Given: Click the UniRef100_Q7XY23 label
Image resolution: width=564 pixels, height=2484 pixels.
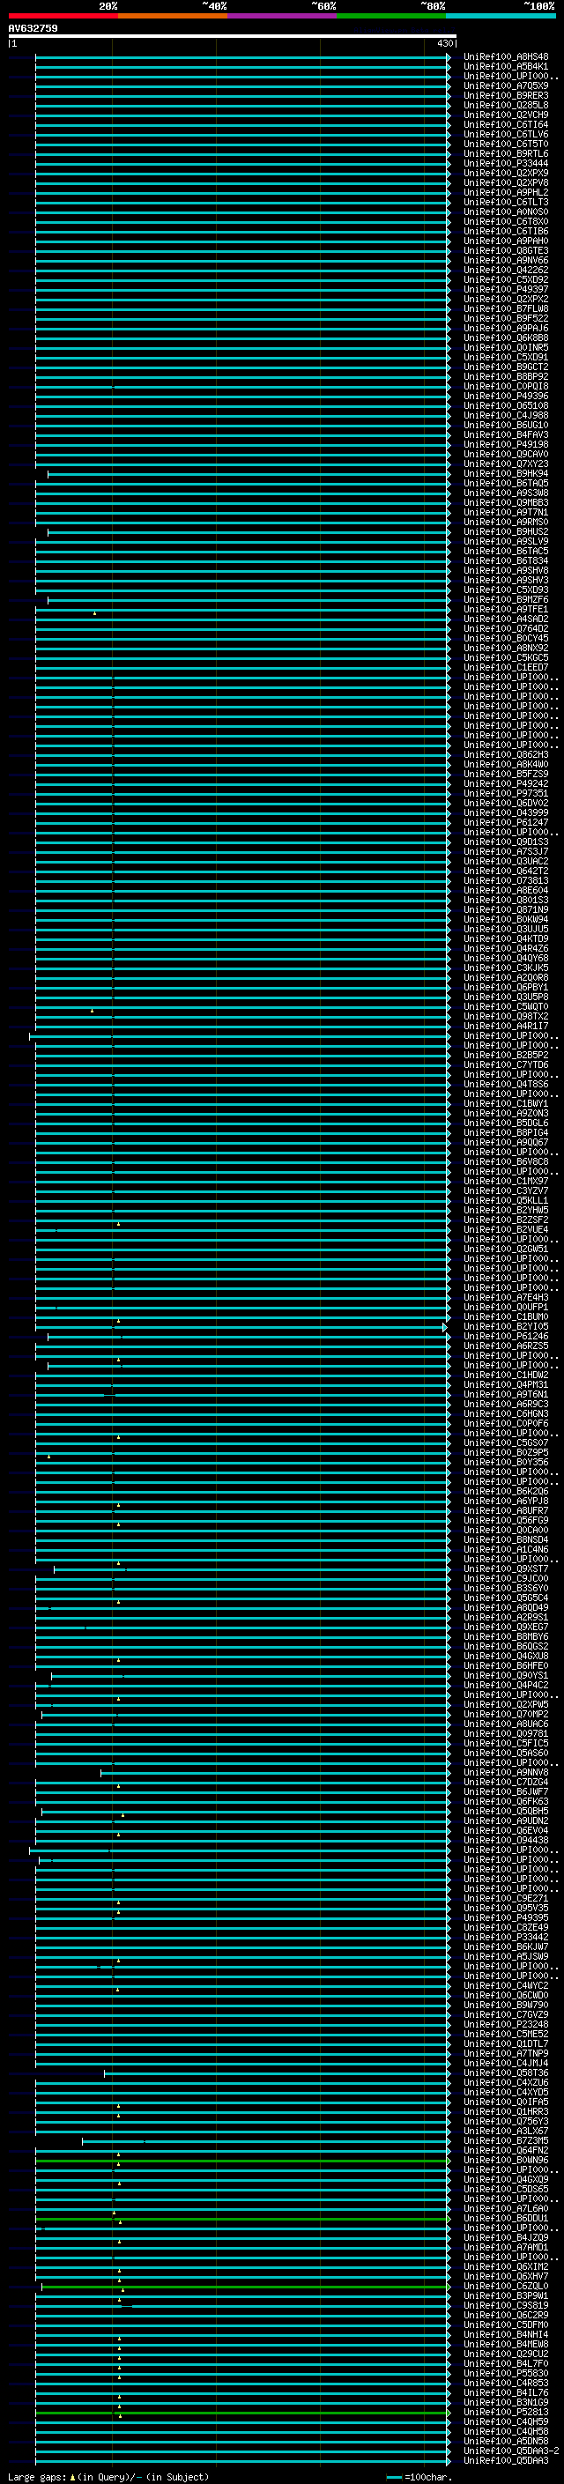Looking at the screenshot, I should pyautogui.click(x=506, y=463).
